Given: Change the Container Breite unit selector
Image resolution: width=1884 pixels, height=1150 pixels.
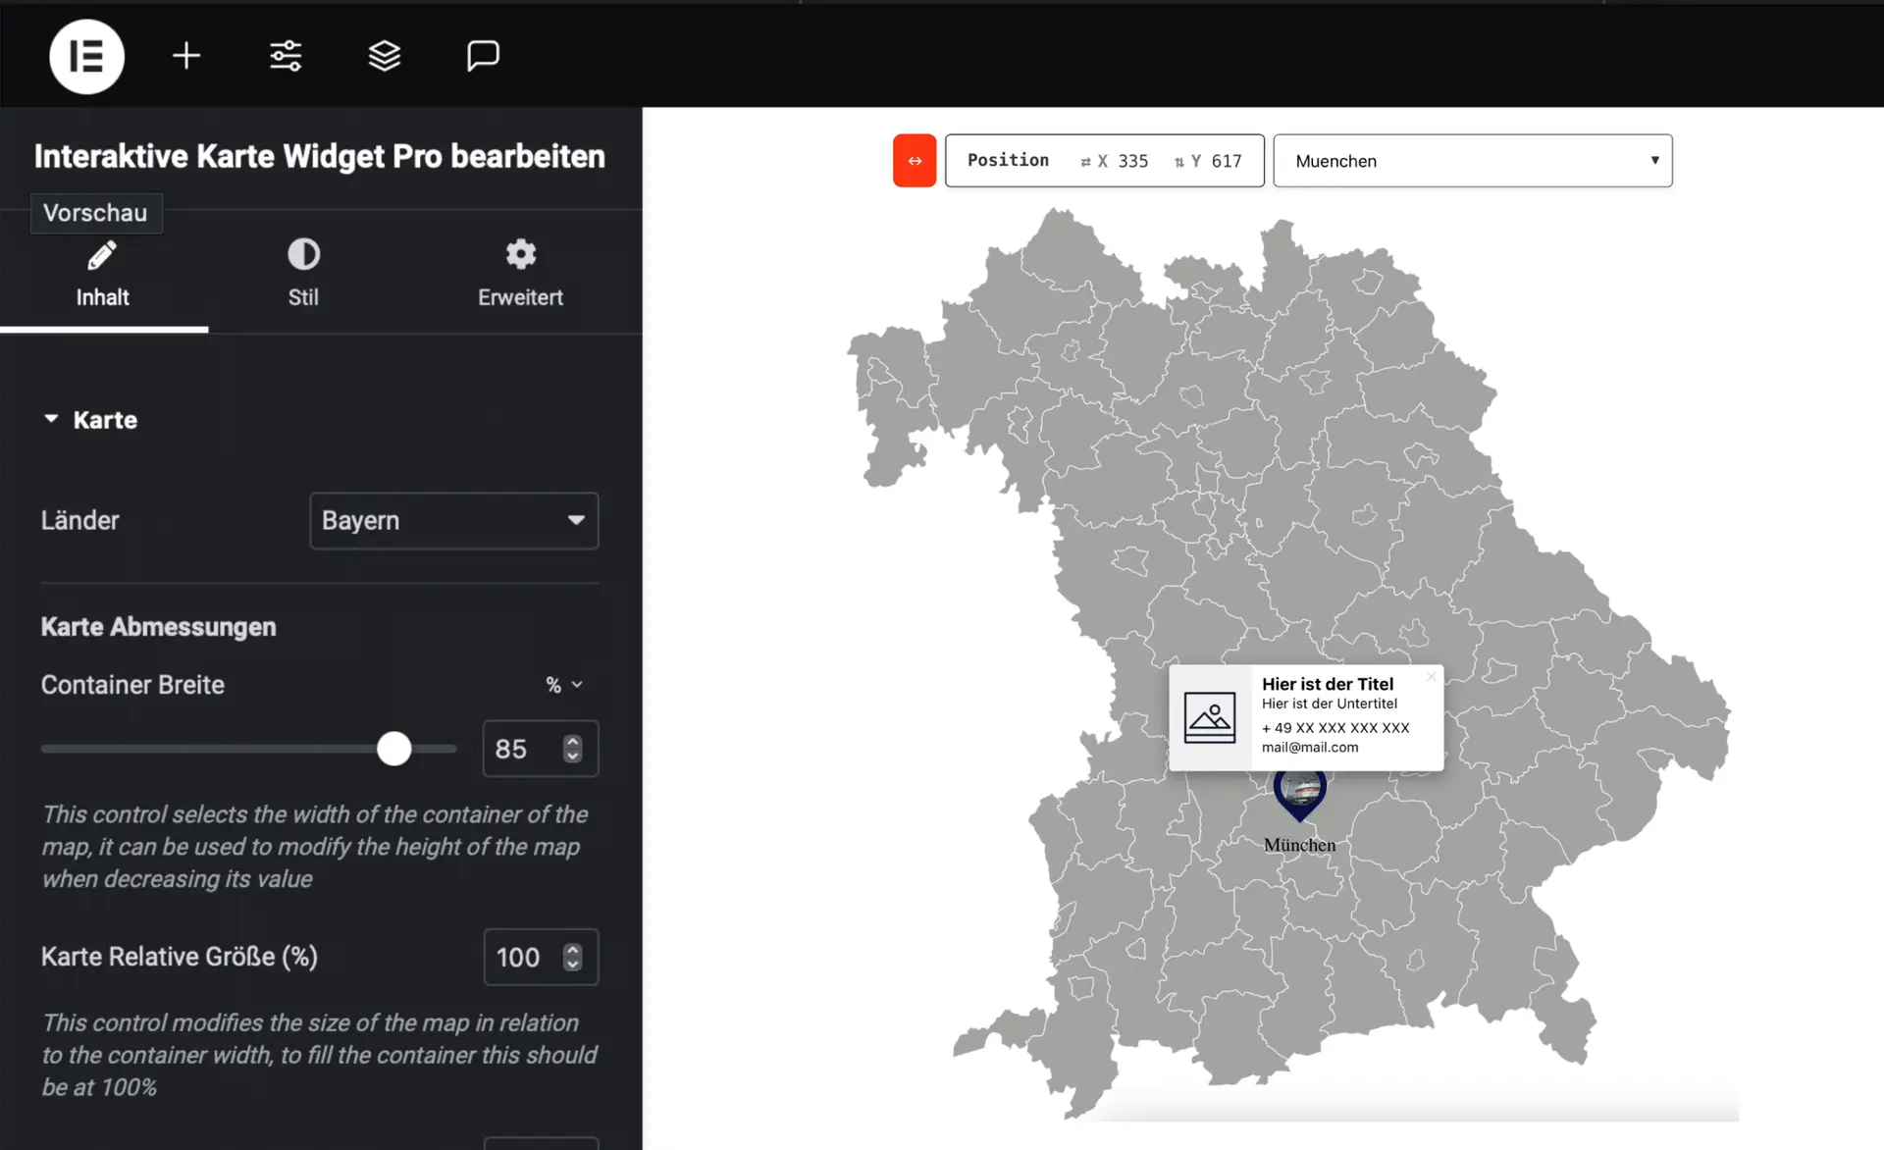Looking at the screenshot, I should pos(564,685).
